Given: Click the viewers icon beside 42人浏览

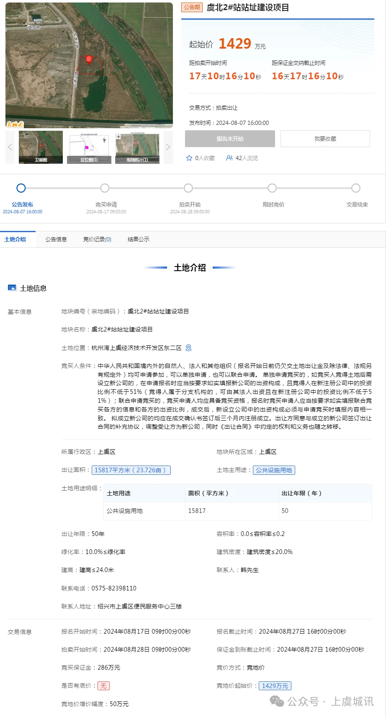Looking at the screenshot, I should [229, 158].
